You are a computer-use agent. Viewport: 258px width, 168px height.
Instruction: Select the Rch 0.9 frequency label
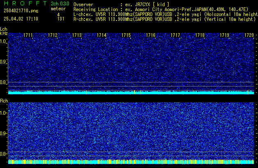click(3, 133)
